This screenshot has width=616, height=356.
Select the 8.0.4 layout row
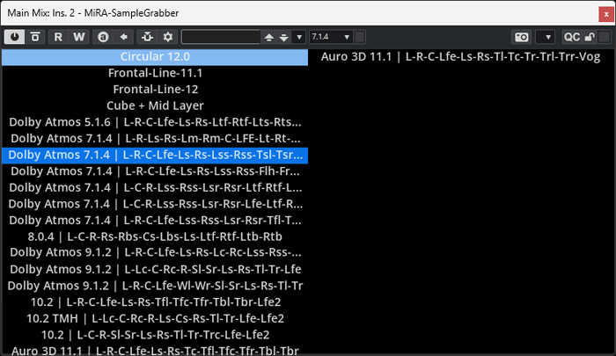pyautogui.click(x=155, y=236)
